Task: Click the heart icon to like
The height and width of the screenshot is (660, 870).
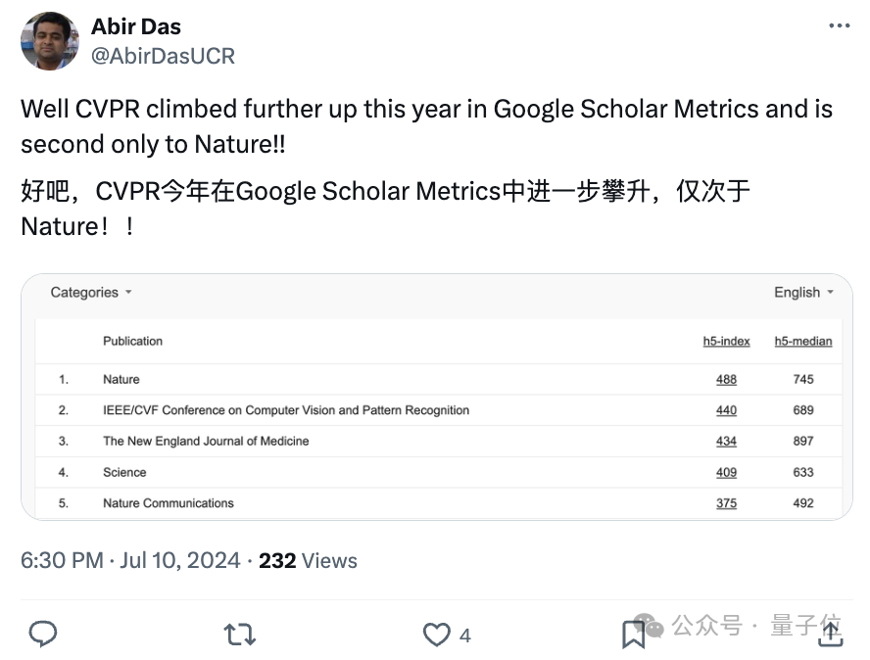Action: pos(435,635)
